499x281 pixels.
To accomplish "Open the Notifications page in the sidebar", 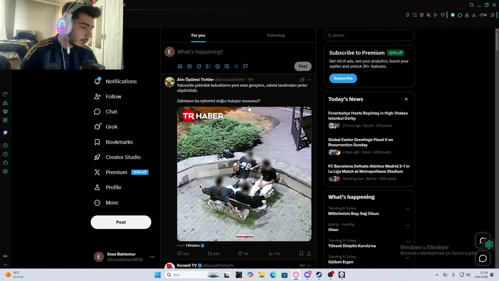I will (115, 81).
